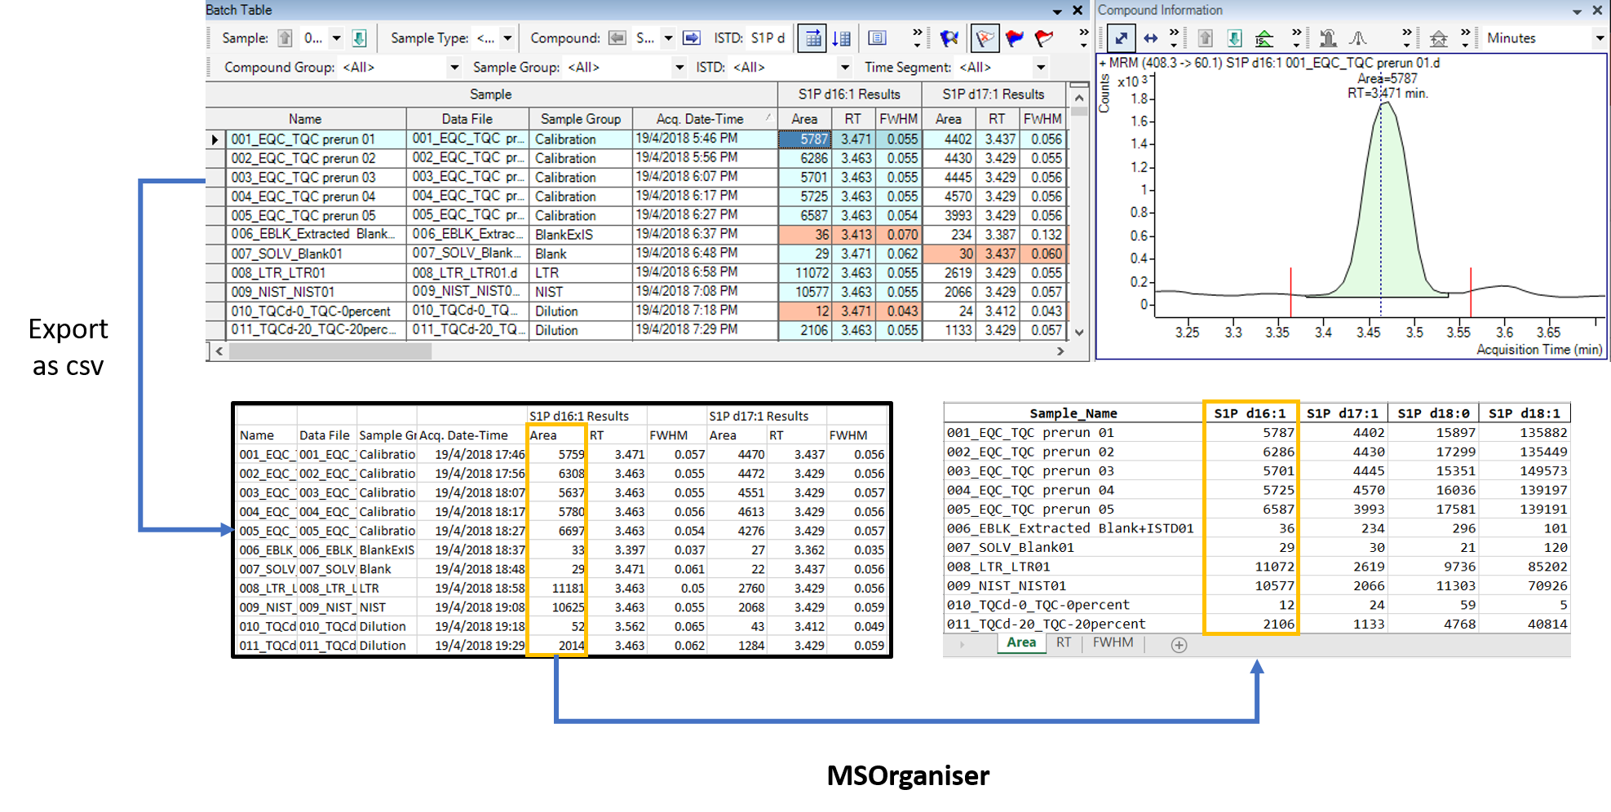Switch to the RT sheet tab

pyautogui.click(x=1064, y=642)
